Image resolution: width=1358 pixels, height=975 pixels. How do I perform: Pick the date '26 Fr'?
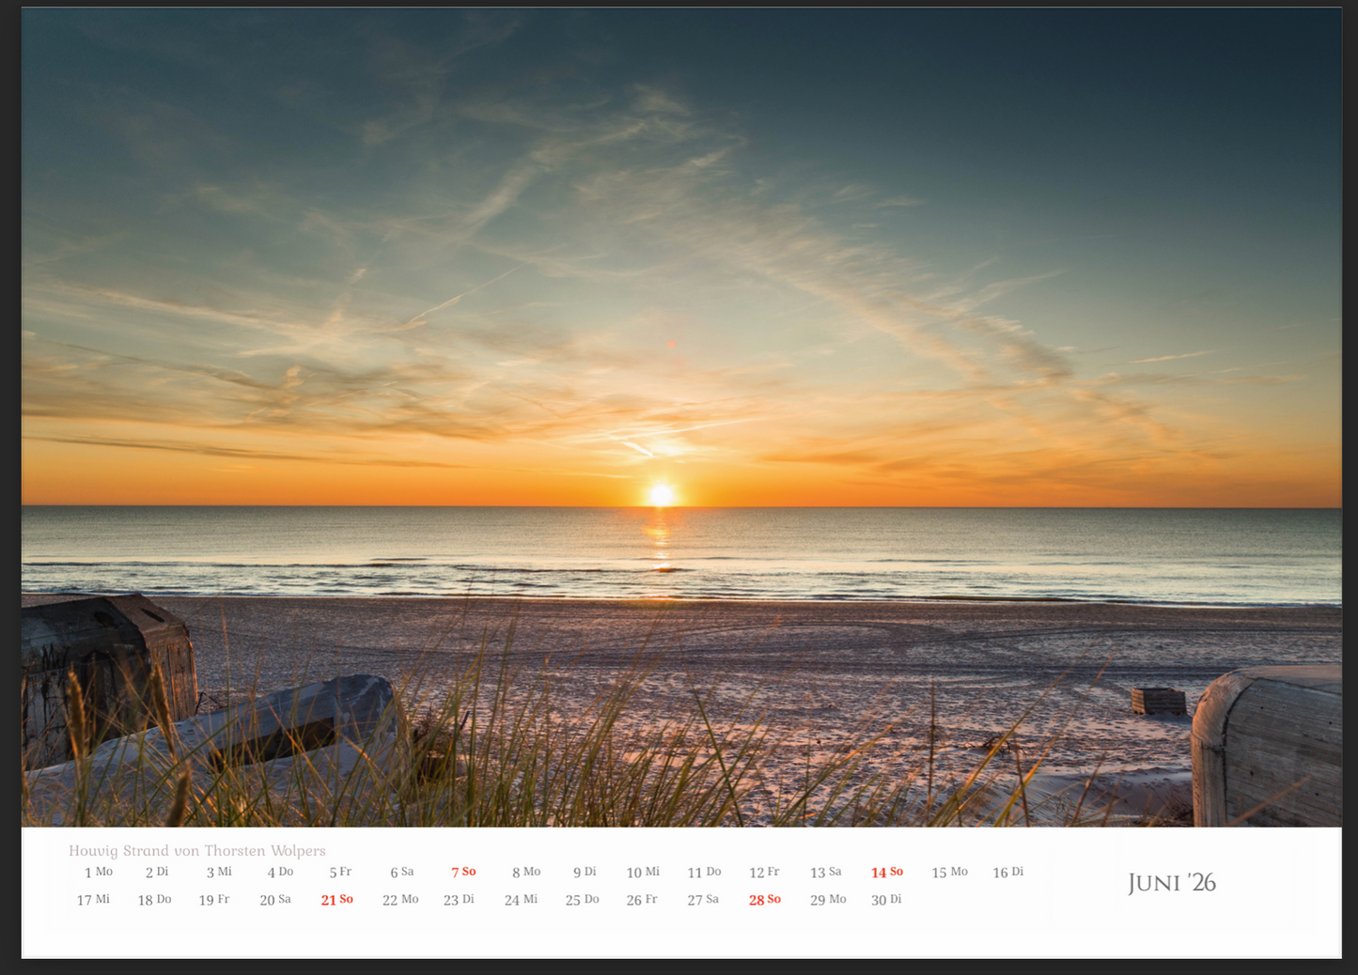pos(642,900)
